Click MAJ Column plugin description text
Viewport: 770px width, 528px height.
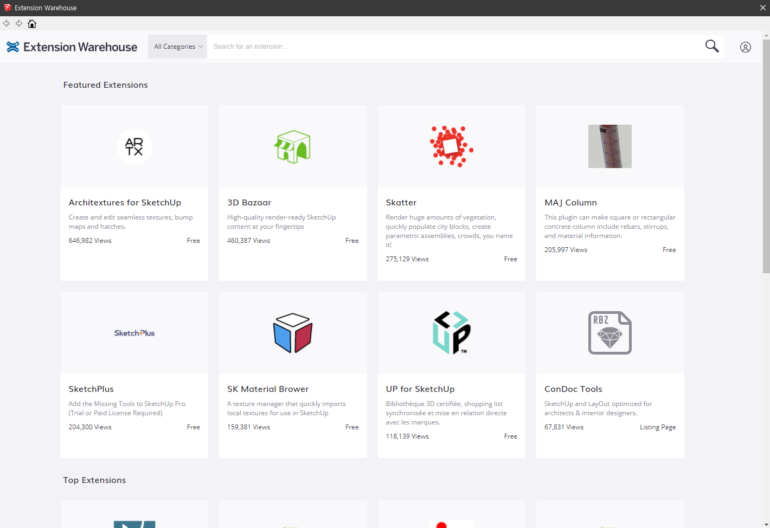point(610,227)
